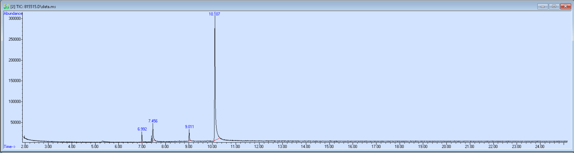Screen dimensions: 574x153
Task: Pick the peak labeled 9.011
Action: coord(189,127)
